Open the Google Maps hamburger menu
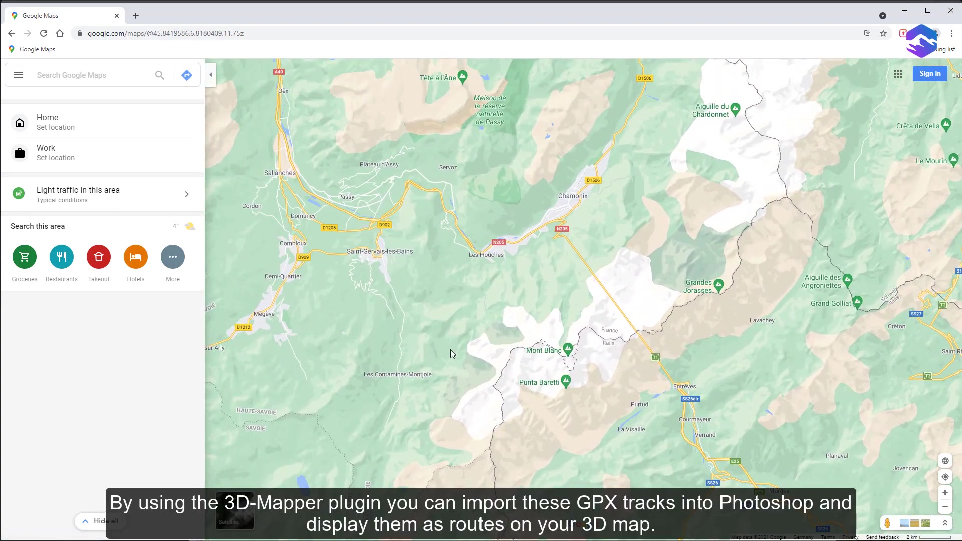 (x=18, y=75)
